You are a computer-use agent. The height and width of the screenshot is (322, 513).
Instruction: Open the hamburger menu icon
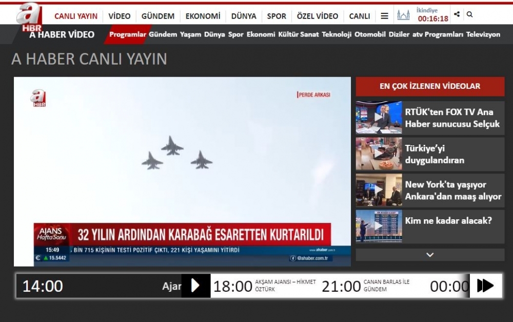pyautogui.click(x=384, y=16)
